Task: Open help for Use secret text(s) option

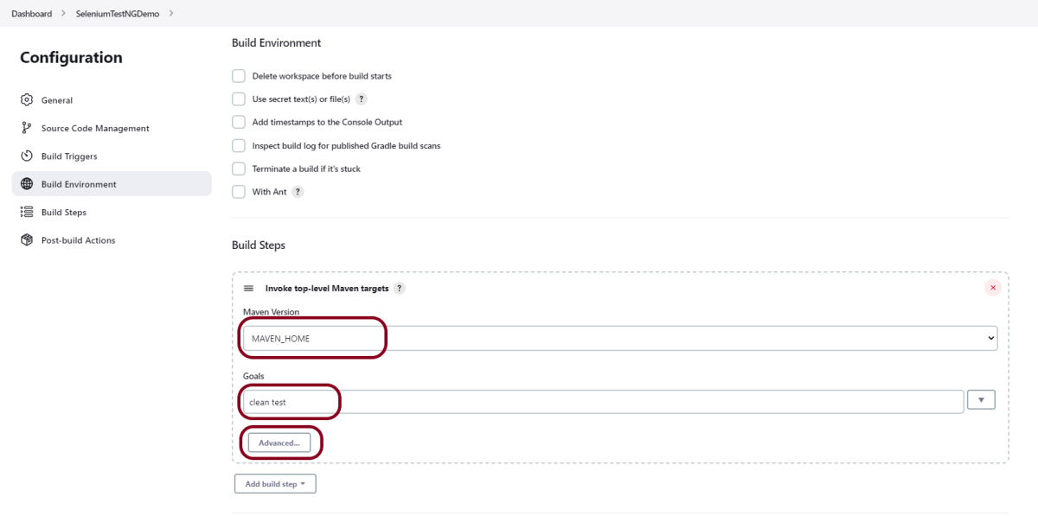Action: point(362,99)
